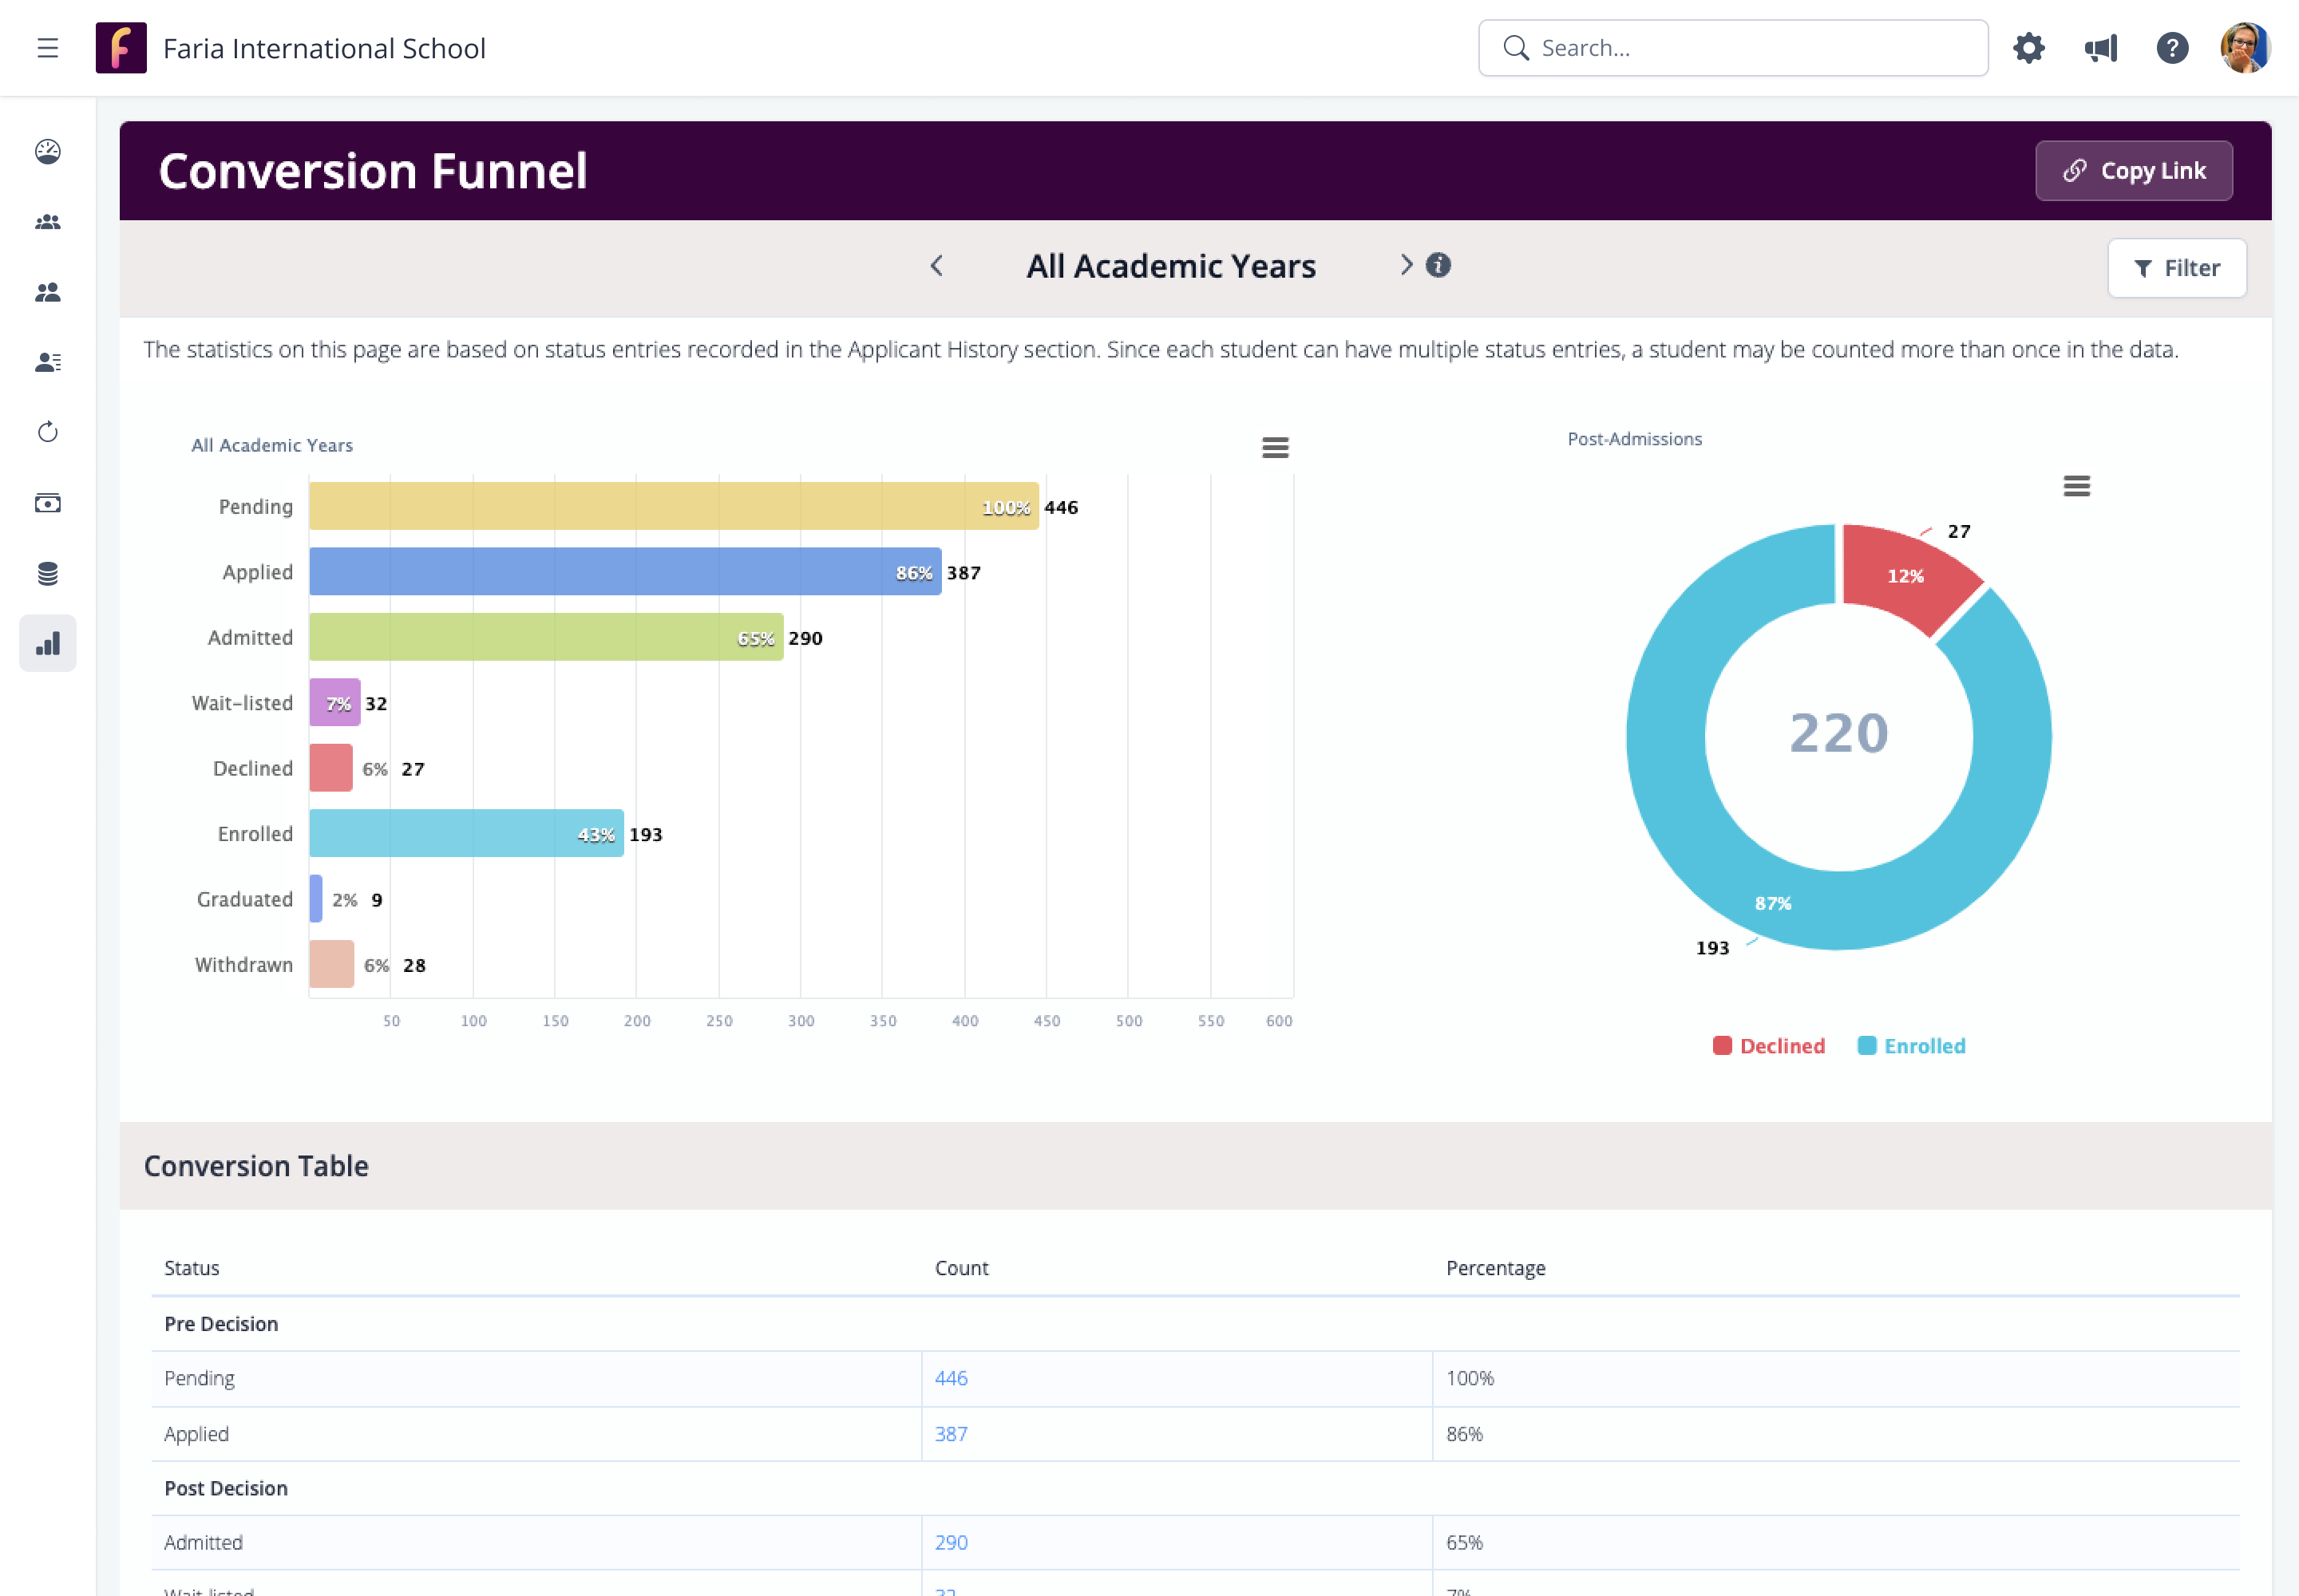This screenshot has height=1596, width=2299.
Task: Open the refresh cycle sidebar icon
Action: click(x=47, y=432)
